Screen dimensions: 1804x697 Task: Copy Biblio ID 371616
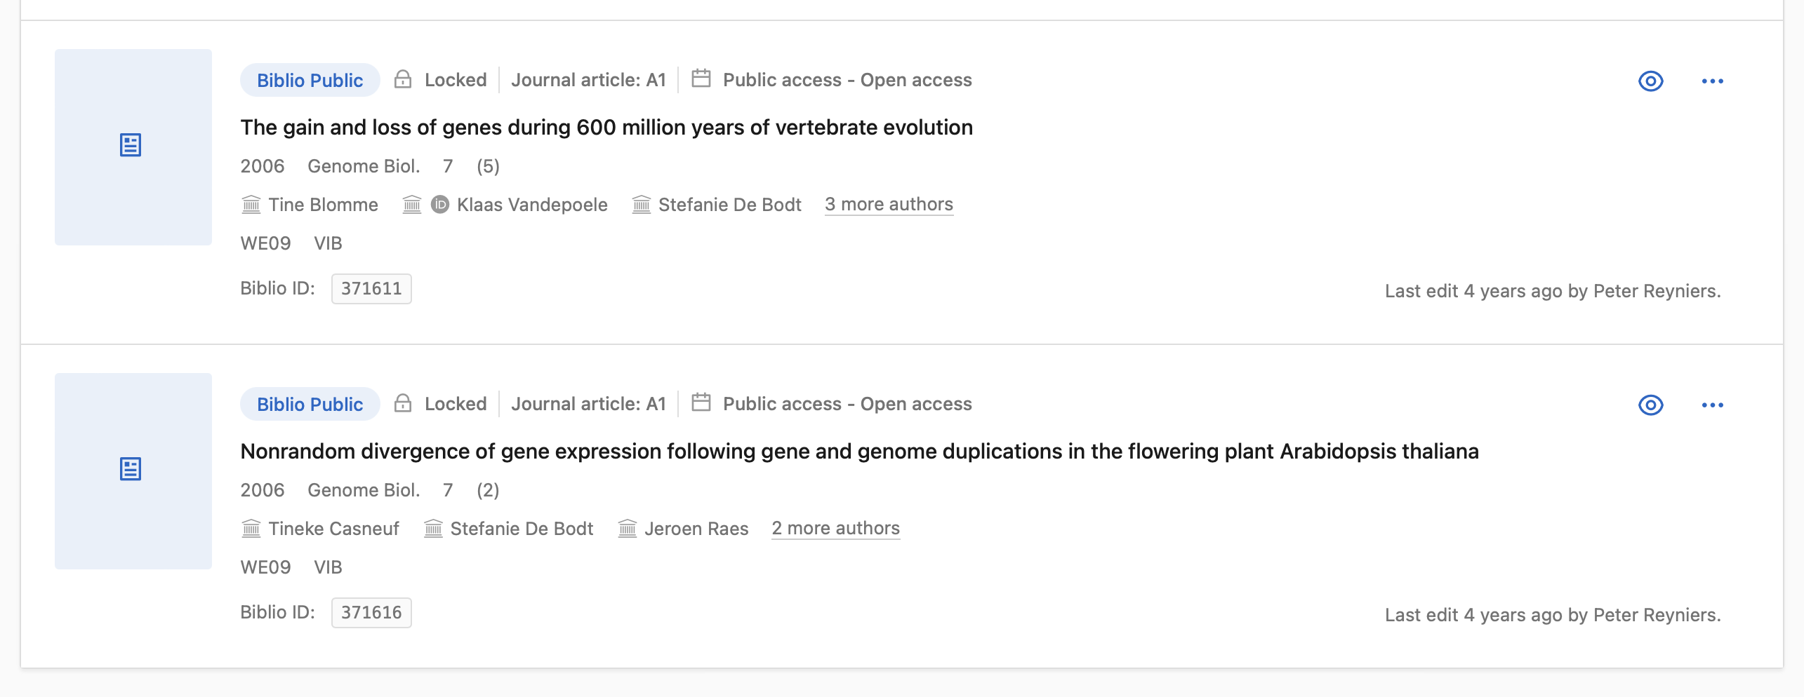(x=371, y=613)
